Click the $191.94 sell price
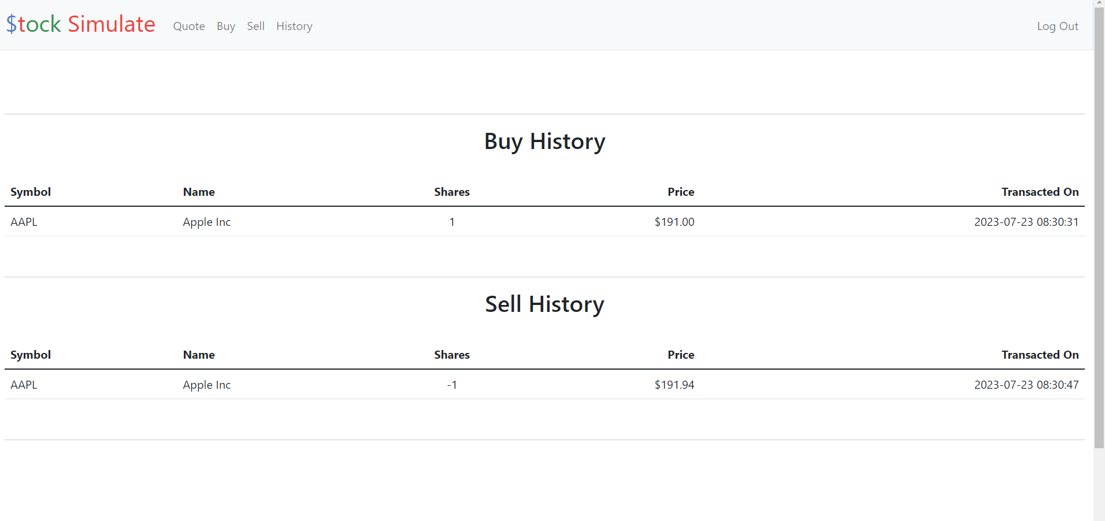Image resolution: width=1105 pixels, height=521 pixels. (674, 385)
